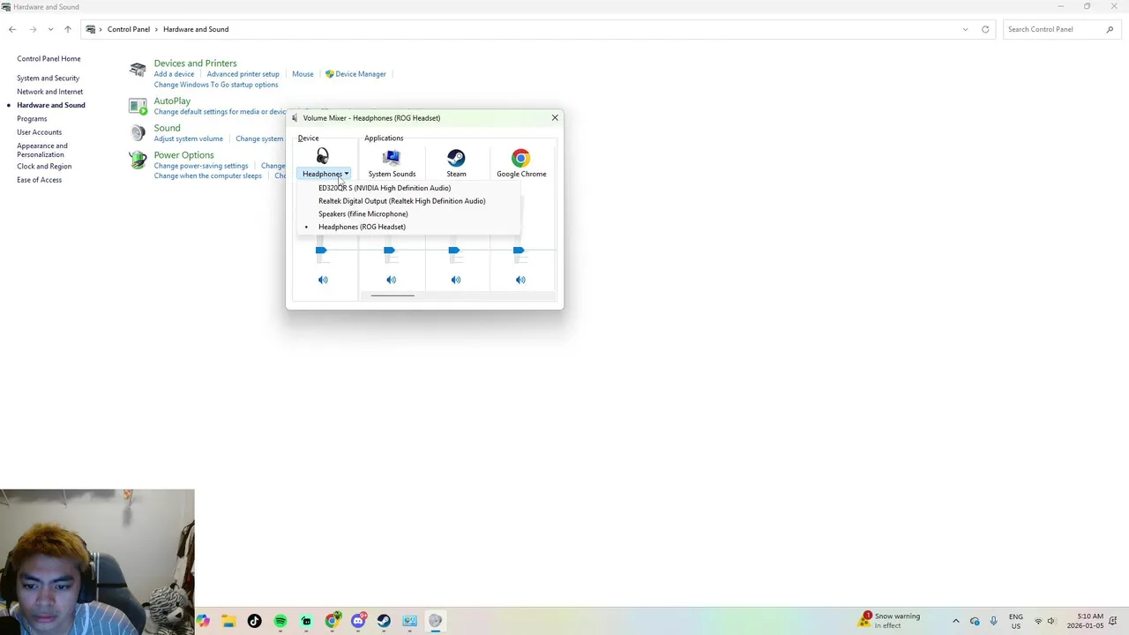
Task: Click Change default settings for media or devices
Action: 221,112
